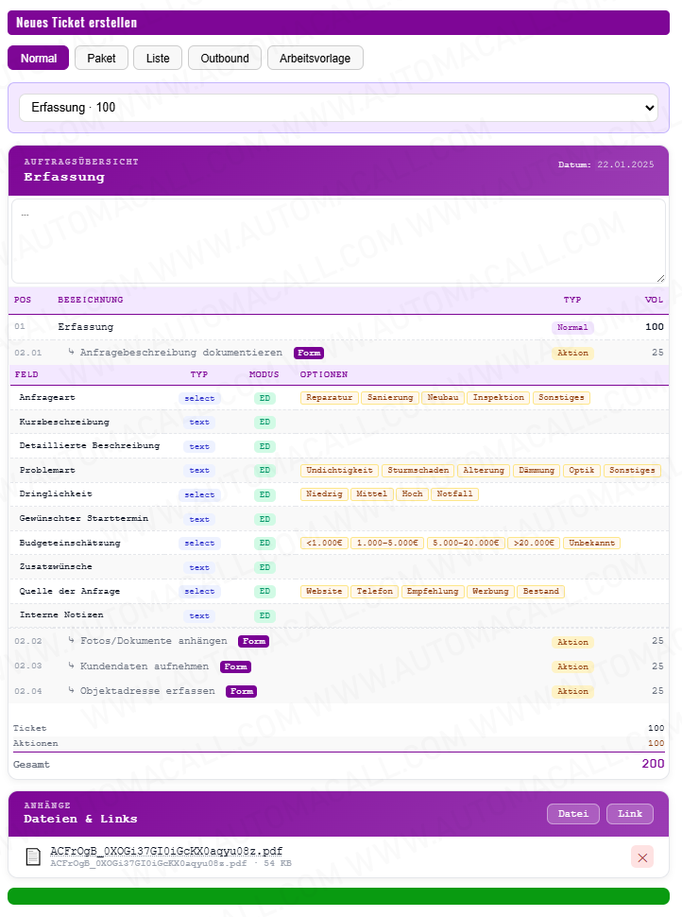Expand Fotos/Dokumente anhängen Form row

click(x=154, y=641)
